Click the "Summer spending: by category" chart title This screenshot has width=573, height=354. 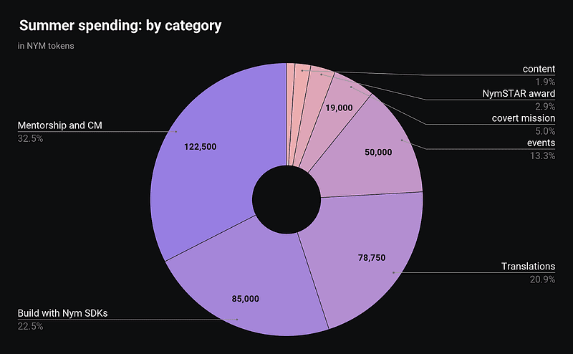(x=120, y=26)
